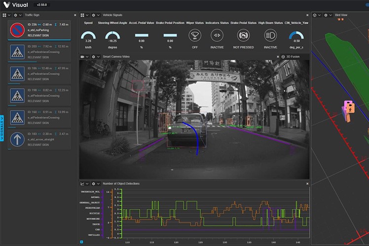Click the High Beam Status icon

(270, 35)
